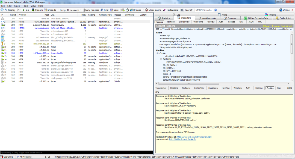Tearoff the toolbar window
The width and height of the screenshot is (295, 159).
(x=187, y=10)
